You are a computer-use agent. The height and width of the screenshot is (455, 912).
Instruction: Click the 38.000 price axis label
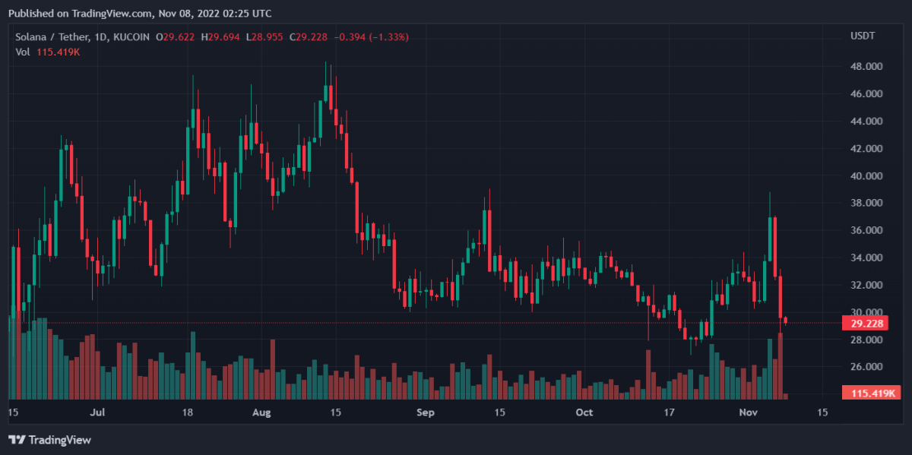[x=866, y=203]
